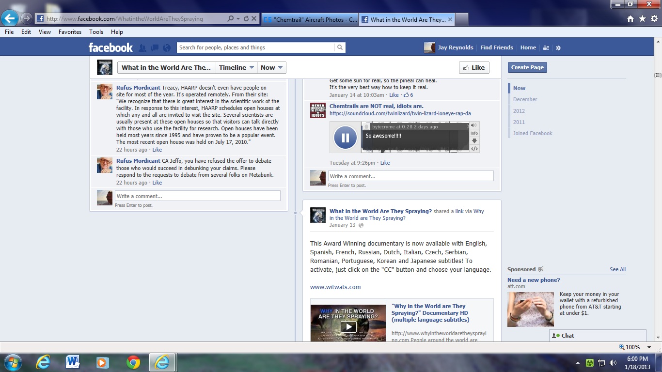Open Windows Media Player from the taskbar
This screenshot has width=662, height=372.
102,362
